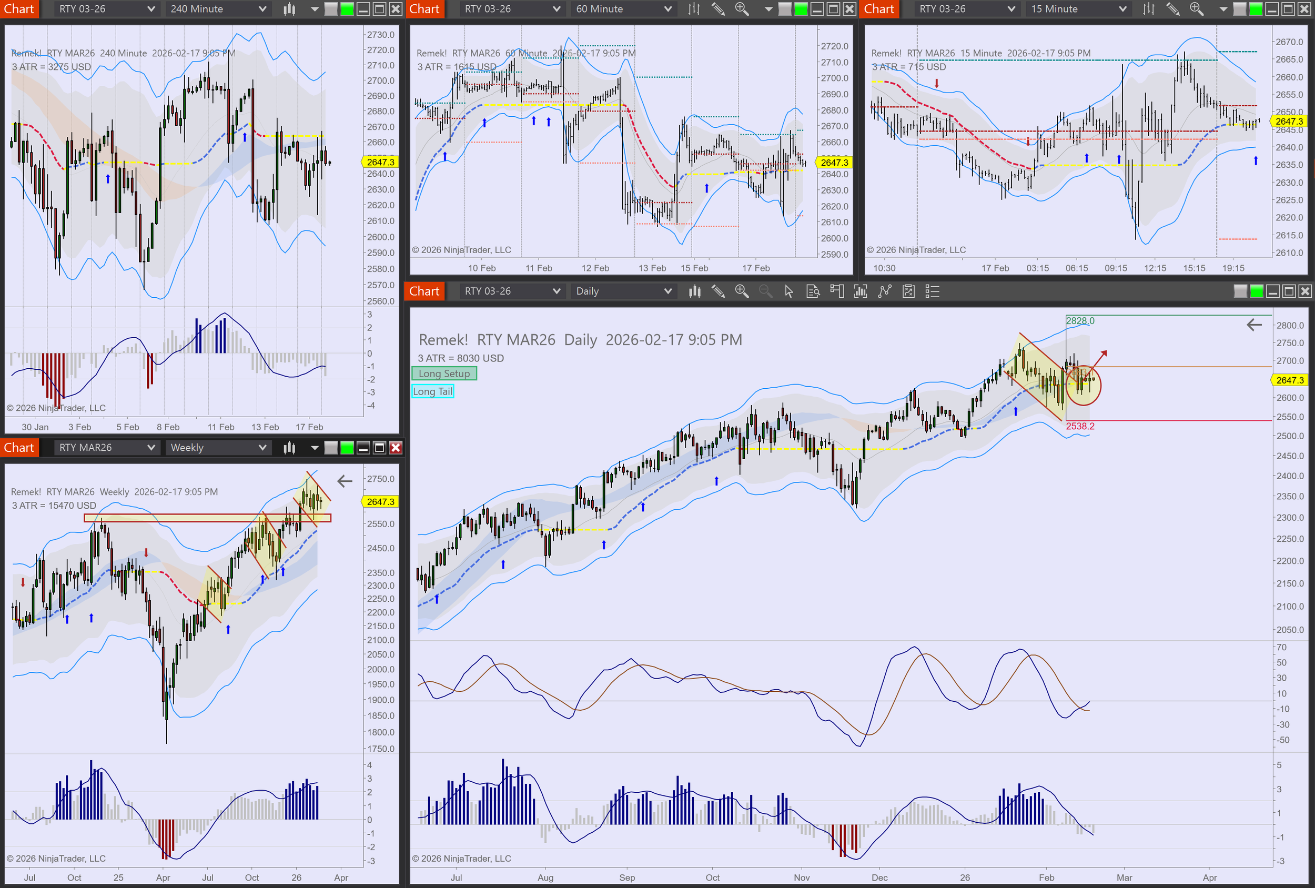
Task: Open Data Box icon in Daily chart toolbar
Action: coord(813,291)
